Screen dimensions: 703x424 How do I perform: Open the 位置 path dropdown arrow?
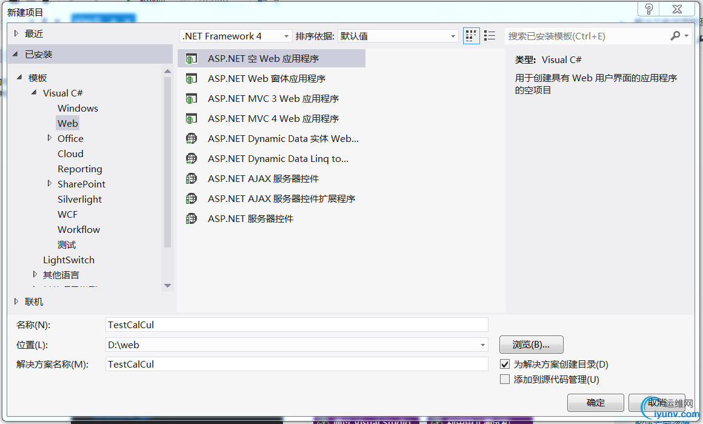482,345
